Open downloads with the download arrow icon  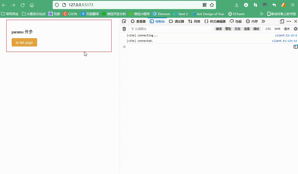point(236,5)
